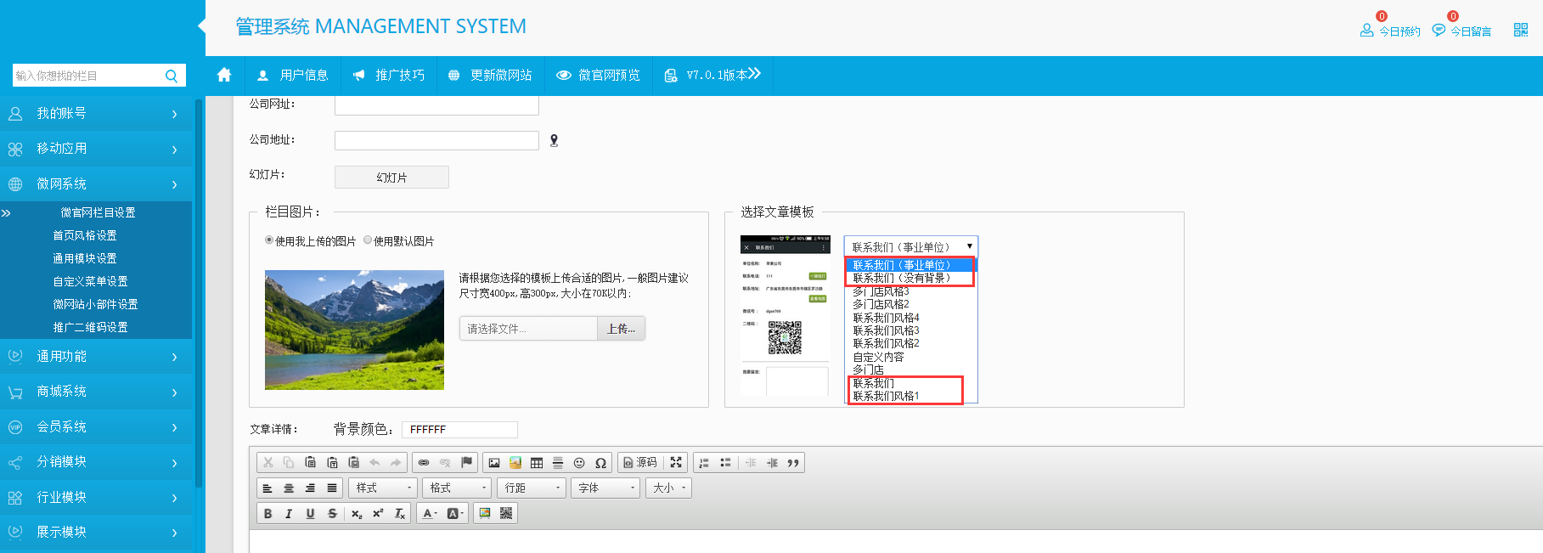Open the 字体 font dropdown
1543x553 pixels.
click(x=606, y=488)
